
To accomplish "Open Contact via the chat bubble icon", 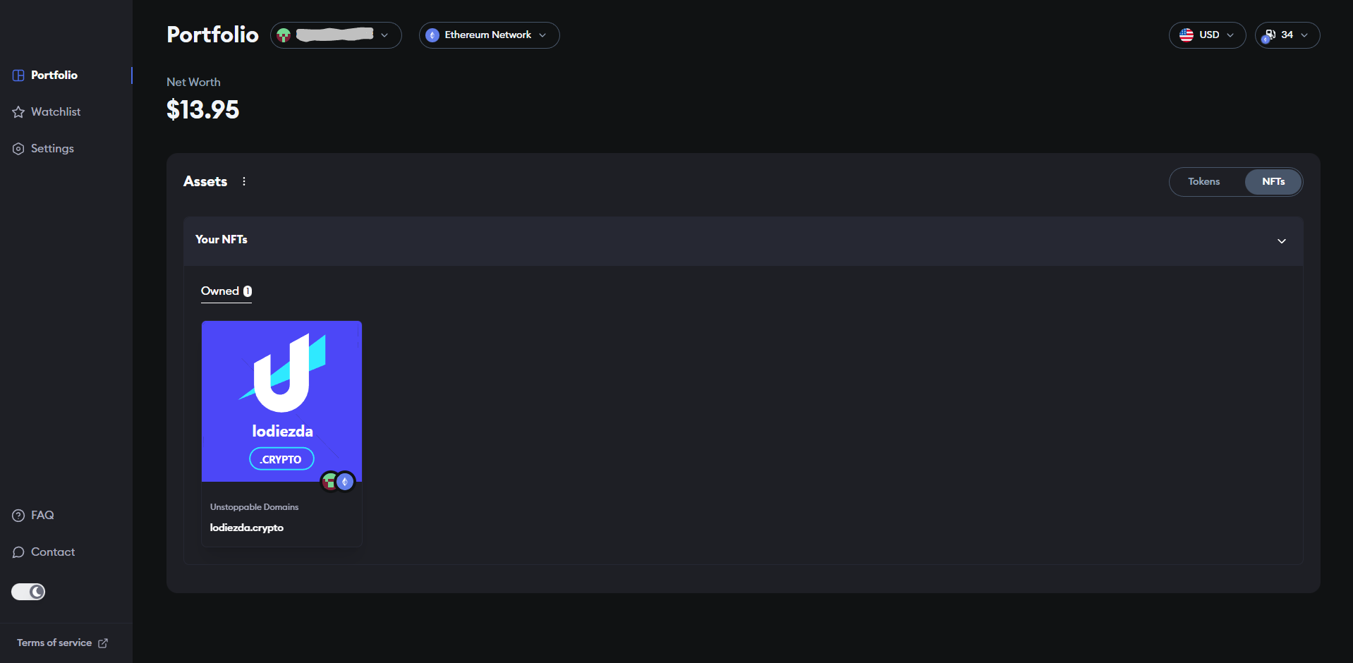I will coord(18,552).
